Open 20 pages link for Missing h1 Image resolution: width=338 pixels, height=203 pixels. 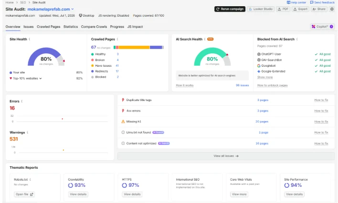pyautogui.click(x=262, y=122)
